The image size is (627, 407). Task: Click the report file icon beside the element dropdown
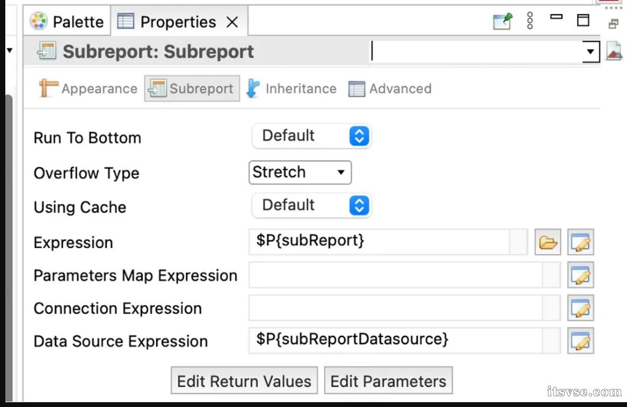click(x=614, y=51)
